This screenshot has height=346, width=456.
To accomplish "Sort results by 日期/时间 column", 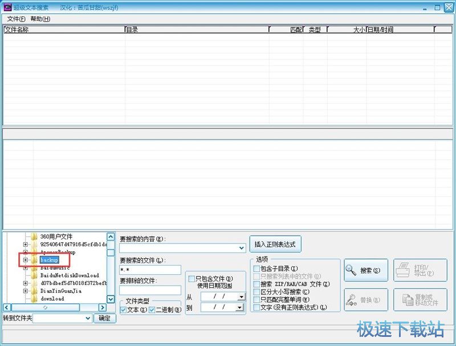I will pyautogui.click(x=400, y=30).
